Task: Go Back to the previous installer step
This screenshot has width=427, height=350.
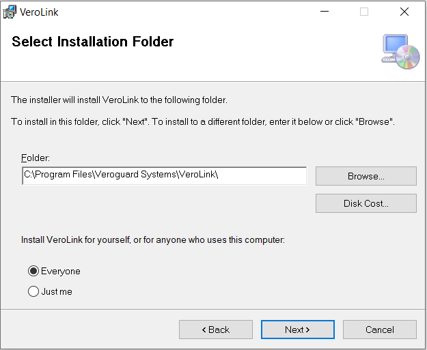Action: tap(216, 330)
